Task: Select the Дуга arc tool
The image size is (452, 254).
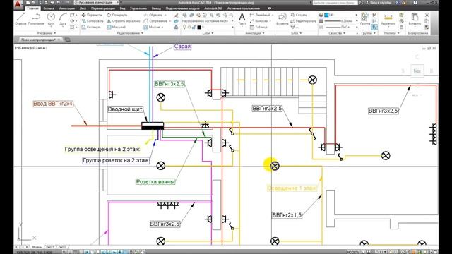Action: pos(63,19)
